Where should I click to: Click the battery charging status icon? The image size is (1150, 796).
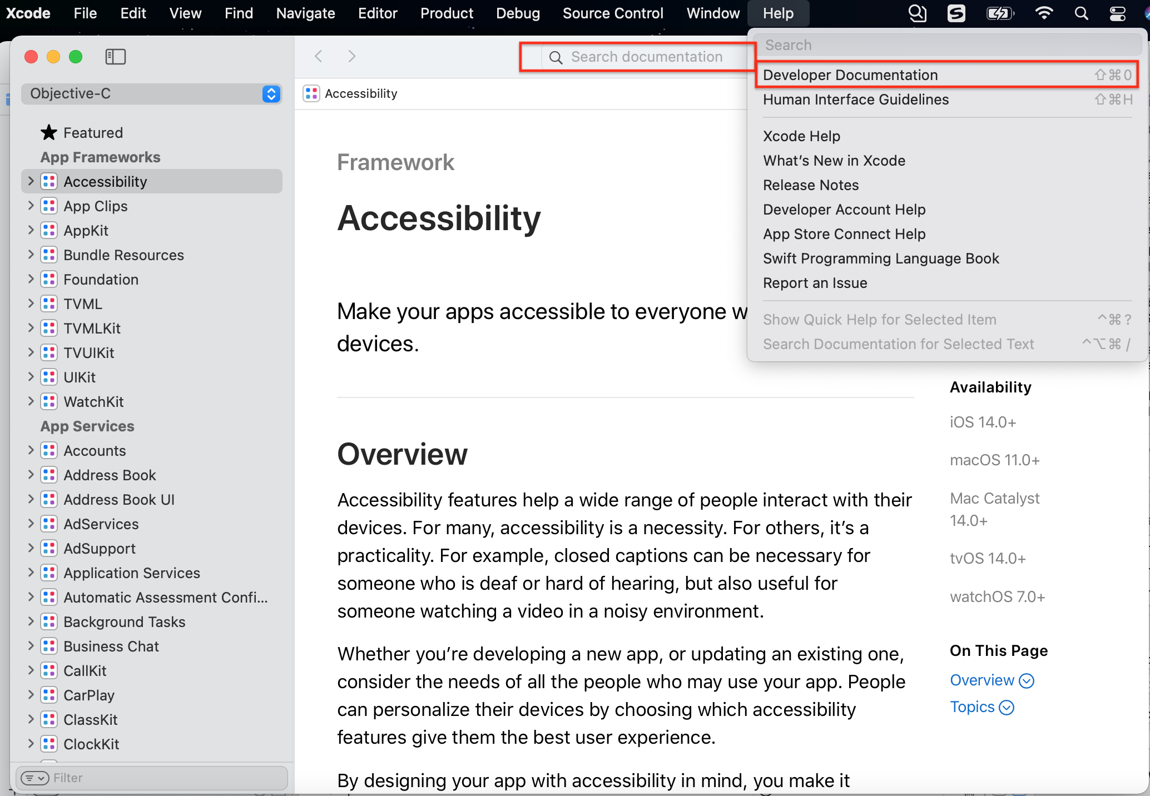click(x=999, y=13)
